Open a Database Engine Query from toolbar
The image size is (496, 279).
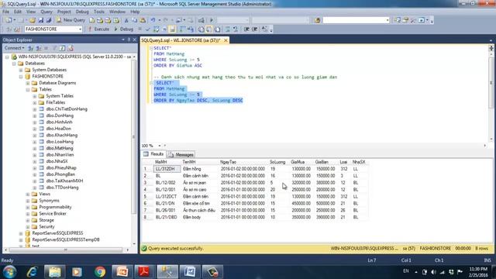(x=91, y=20)
